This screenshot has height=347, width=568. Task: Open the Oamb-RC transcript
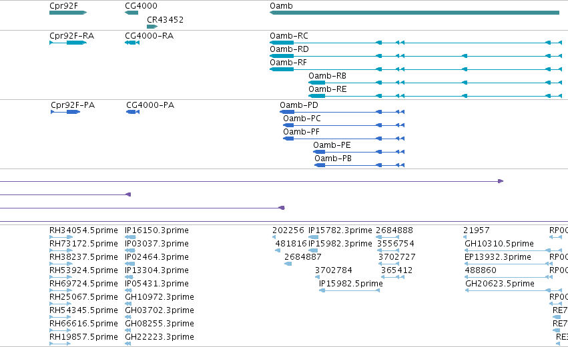tap(416, 43)
